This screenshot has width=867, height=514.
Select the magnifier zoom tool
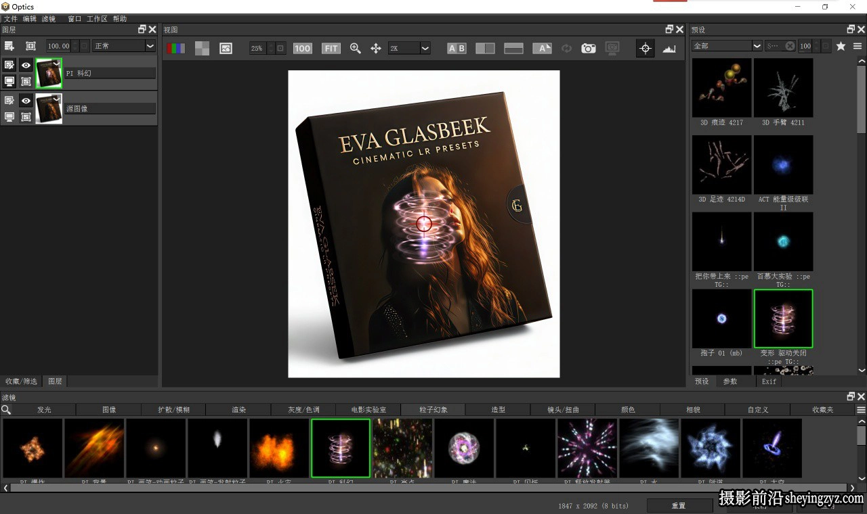coord(355,49)
